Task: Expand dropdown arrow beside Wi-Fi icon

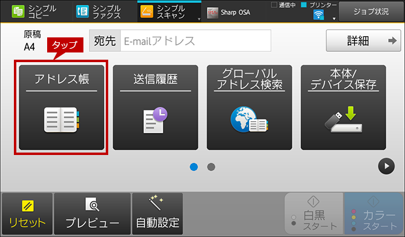Action: (x=334, y=19)
